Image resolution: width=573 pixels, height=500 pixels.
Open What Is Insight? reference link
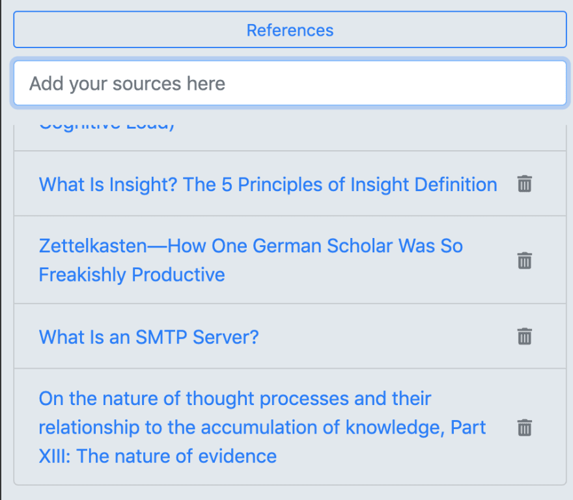click(x=268, y=184)
